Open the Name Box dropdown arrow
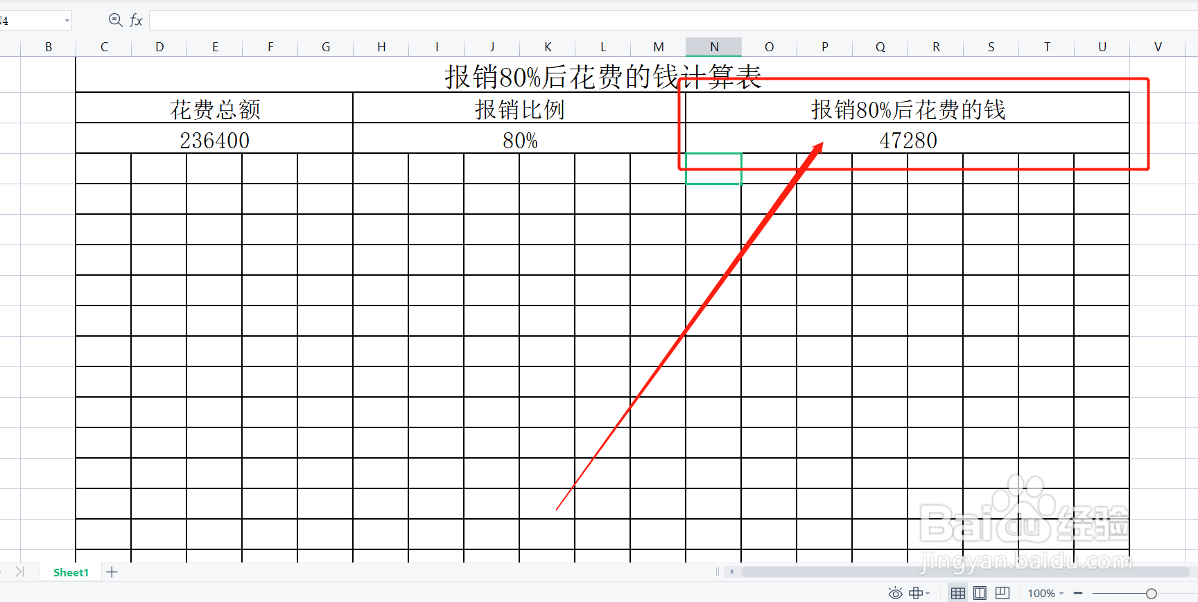This screenshot has width=1198, height=602. [67, 21]
